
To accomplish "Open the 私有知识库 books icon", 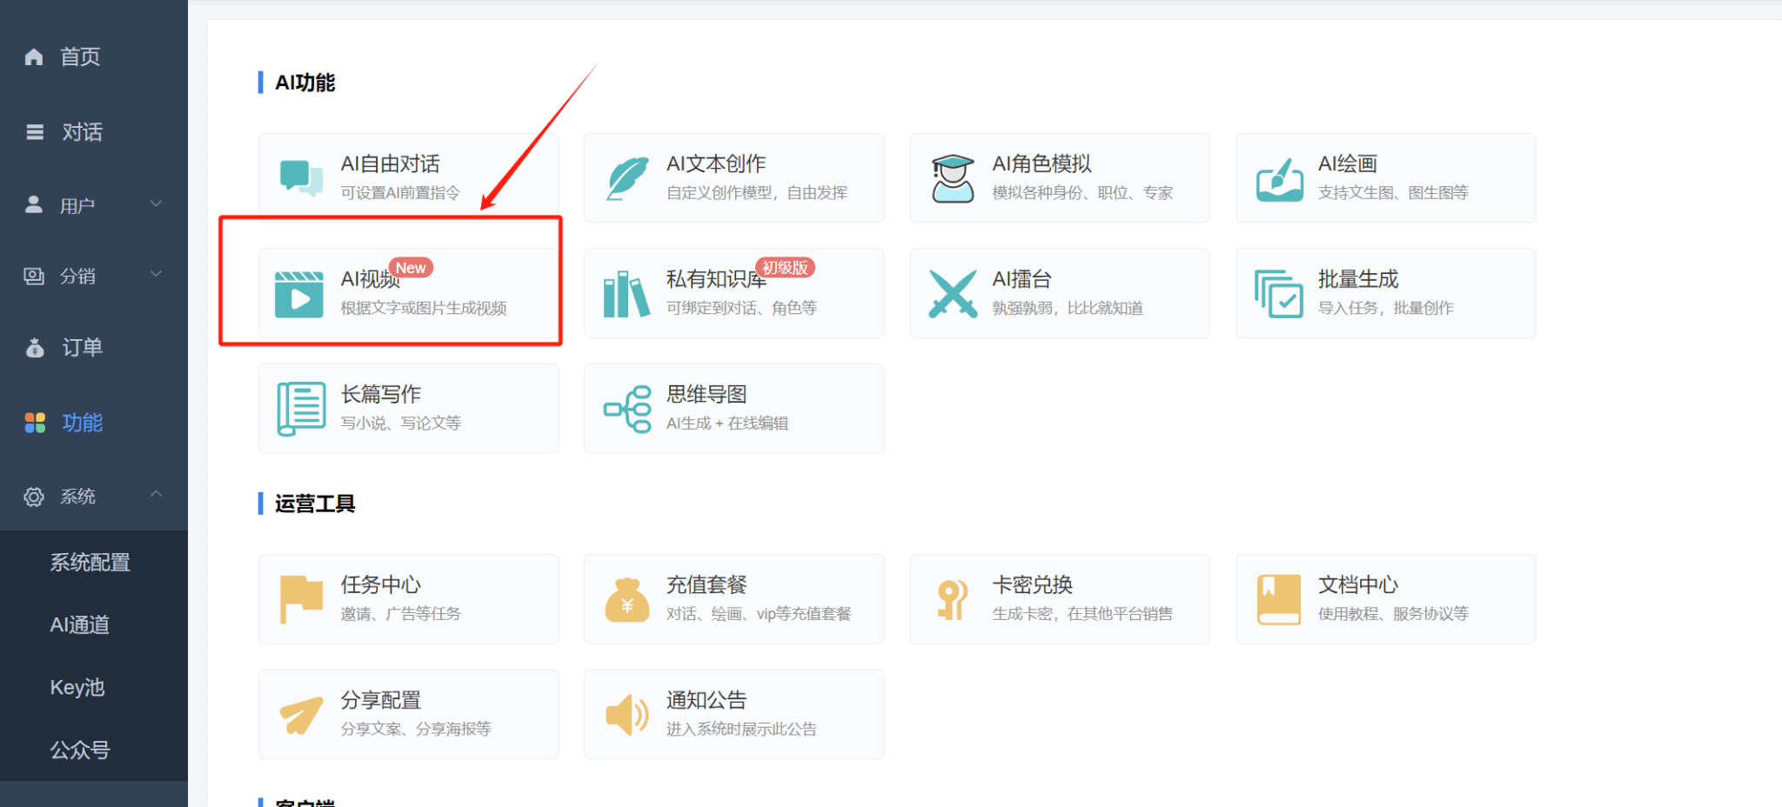I will [626, 294].
